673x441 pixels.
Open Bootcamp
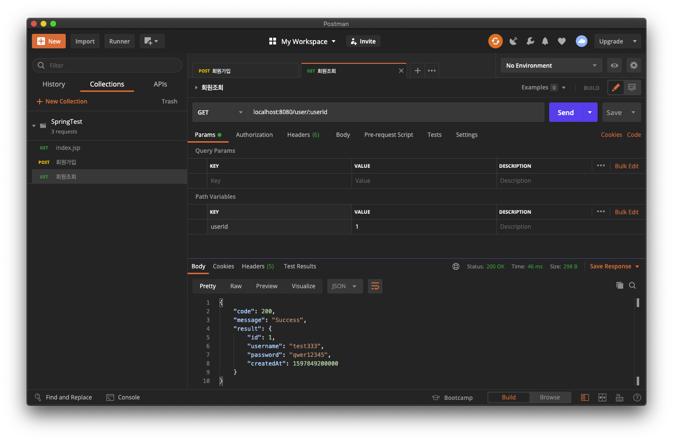point(453,397)
